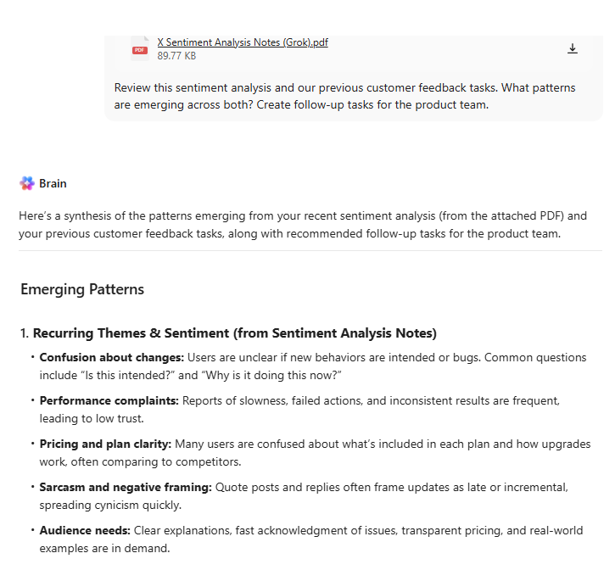615x570 pixels.
Task: Click the red PDF file icon
Action: [139, 50]
